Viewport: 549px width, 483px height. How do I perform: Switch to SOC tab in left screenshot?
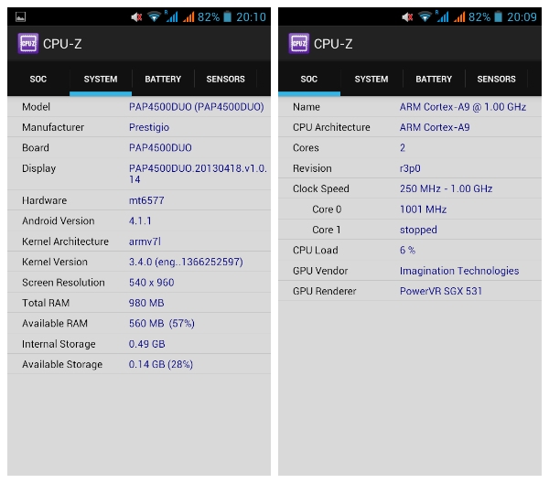[x=38, y=79]
